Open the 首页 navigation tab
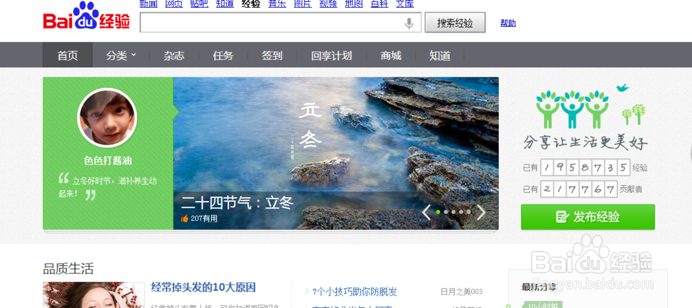The width and height of the screenshot is (692, 308). click(68, 55)
